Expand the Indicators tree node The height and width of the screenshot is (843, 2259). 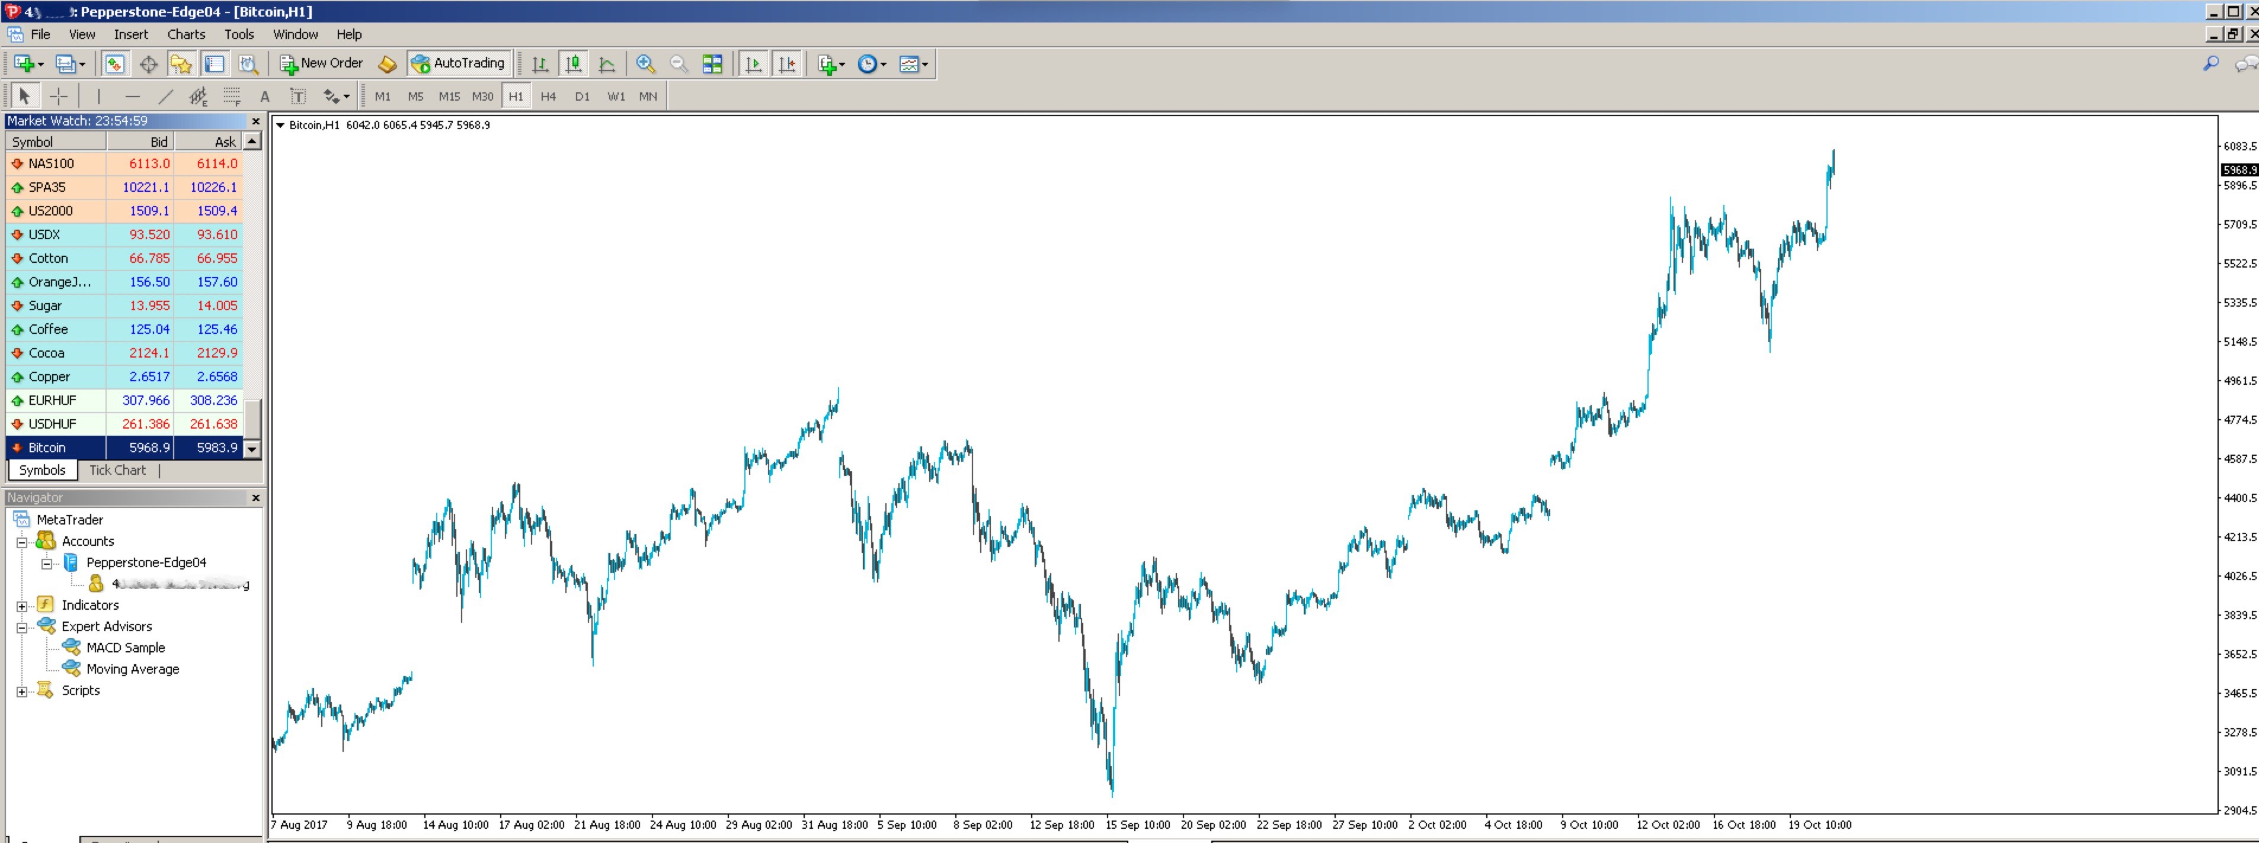point(22,606)
